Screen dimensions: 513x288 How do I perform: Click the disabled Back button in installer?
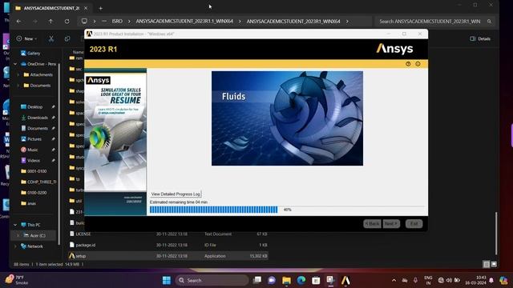[x=372, y=224]
